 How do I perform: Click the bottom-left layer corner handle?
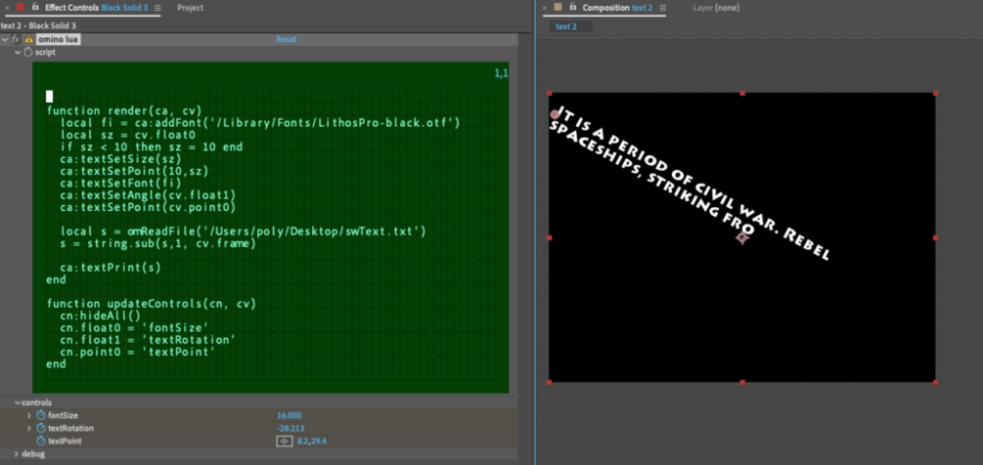coord(549,382)
